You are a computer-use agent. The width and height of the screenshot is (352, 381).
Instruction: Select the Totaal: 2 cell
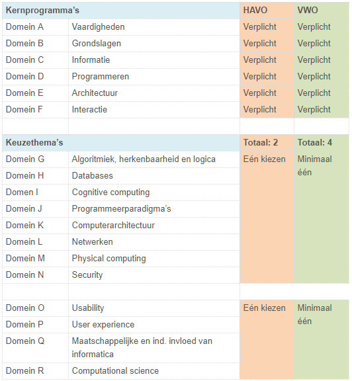tap(267, 143)
